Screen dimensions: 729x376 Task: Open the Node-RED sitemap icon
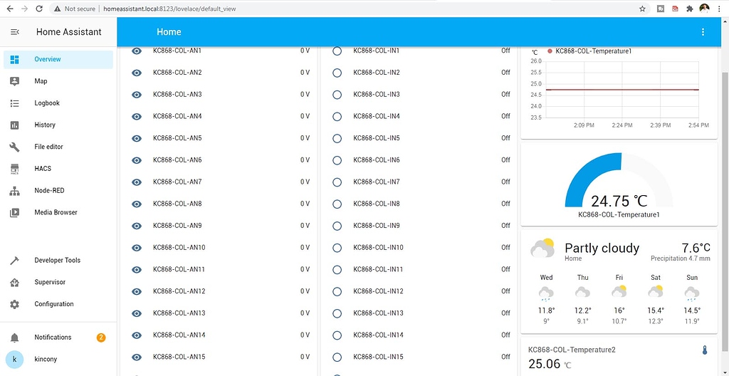[x=14, y=191]
